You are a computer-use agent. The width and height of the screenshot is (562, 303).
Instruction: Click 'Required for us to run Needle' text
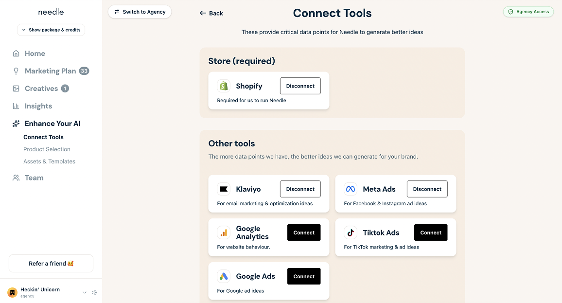click(252, 100)
